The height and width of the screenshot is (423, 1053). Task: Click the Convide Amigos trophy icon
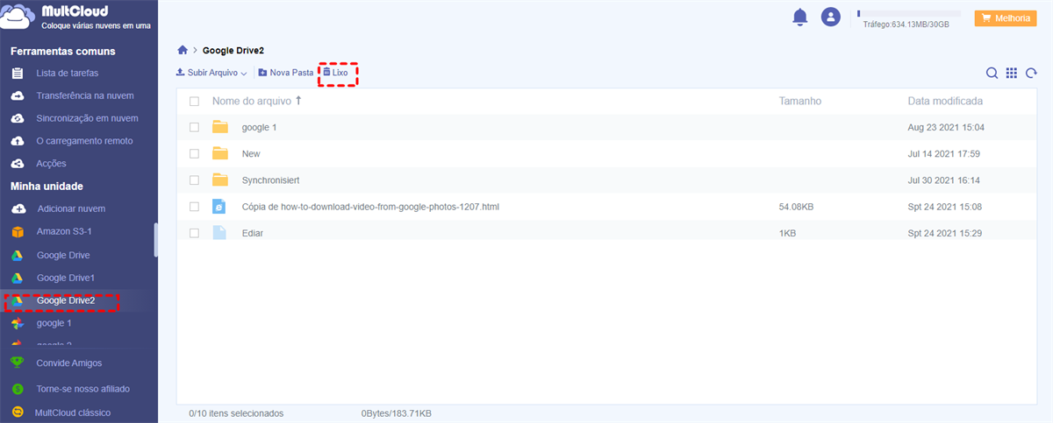click(x=17, y=363)
